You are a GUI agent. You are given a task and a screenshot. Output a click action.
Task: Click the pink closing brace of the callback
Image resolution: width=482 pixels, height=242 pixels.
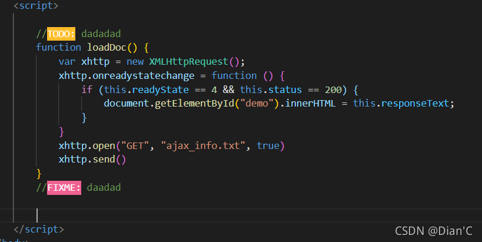61,132
